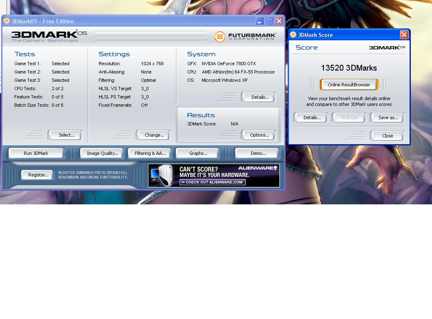
Task: Click the Filtering Optimal value
Action: (148, 80)
